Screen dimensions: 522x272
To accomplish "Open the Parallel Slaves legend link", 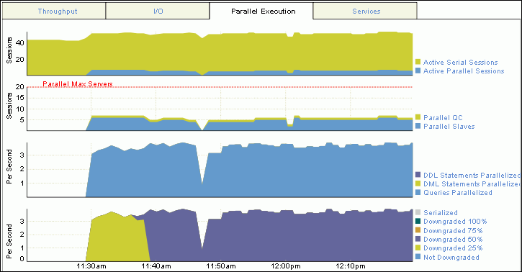I will (449, 127).
